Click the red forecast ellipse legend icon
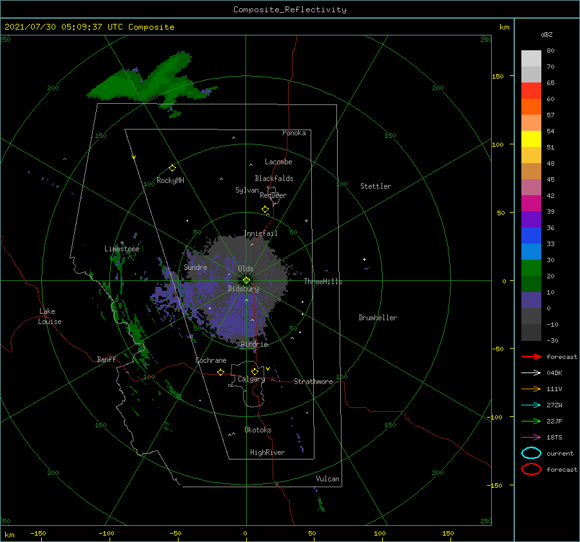Screen dimensions: 580x542 531,469
